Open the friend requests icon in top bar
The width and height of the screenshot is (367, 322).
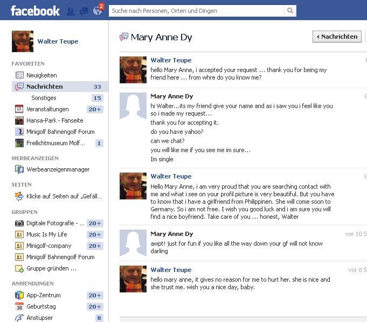71,11
